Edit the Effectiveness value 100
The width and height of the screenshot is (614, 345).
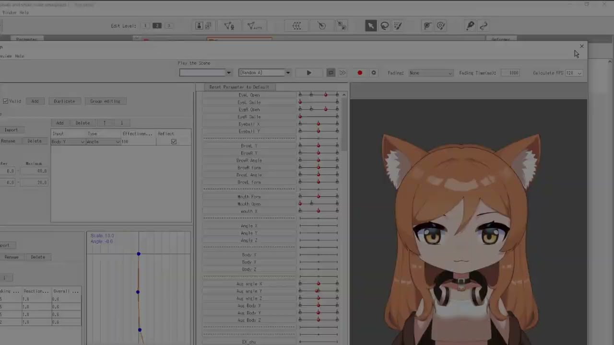[x=138, y=142]
